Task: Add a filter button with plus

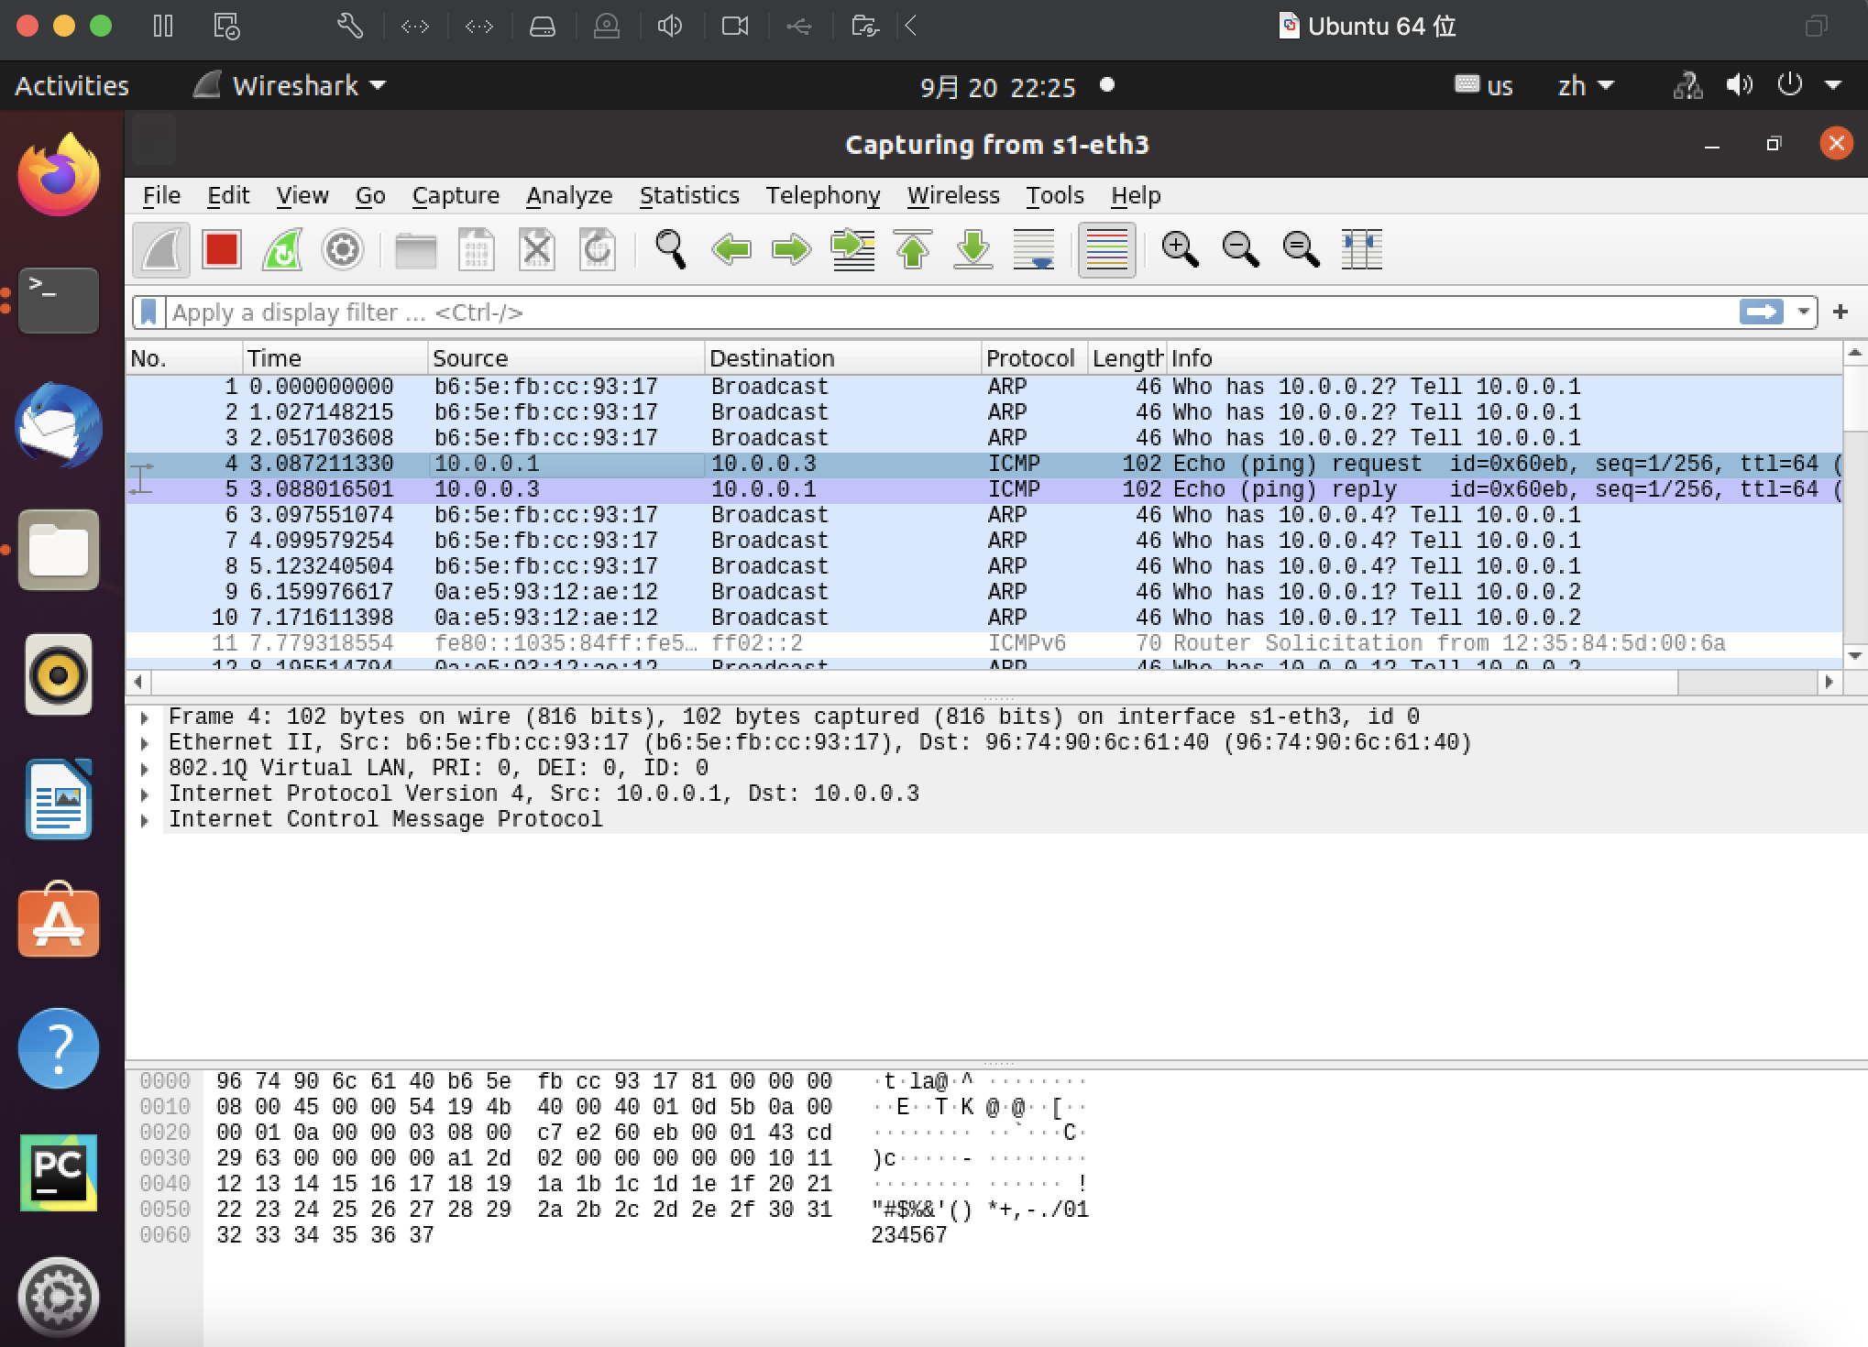Action: [1840, 312]
